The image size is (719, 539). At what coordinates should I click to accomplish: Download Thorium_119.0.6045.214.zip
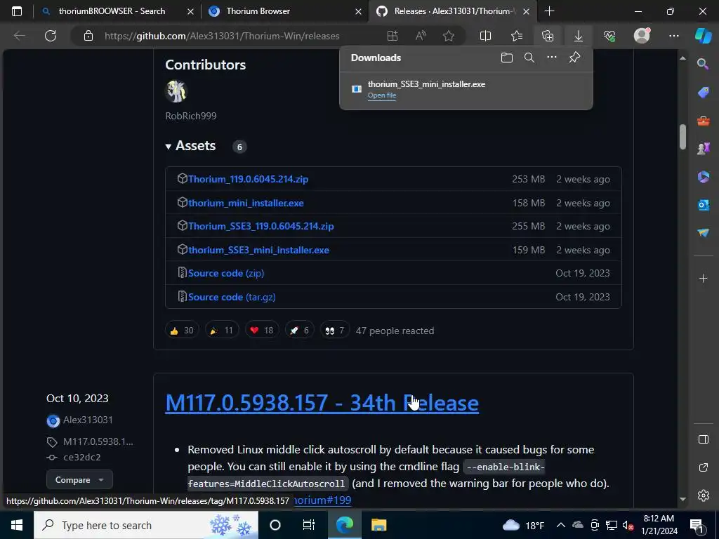pyautogui.click(x=248, y=179)
